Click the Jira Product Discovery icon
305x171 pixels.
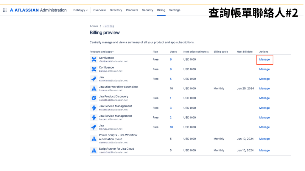(94, 98)
